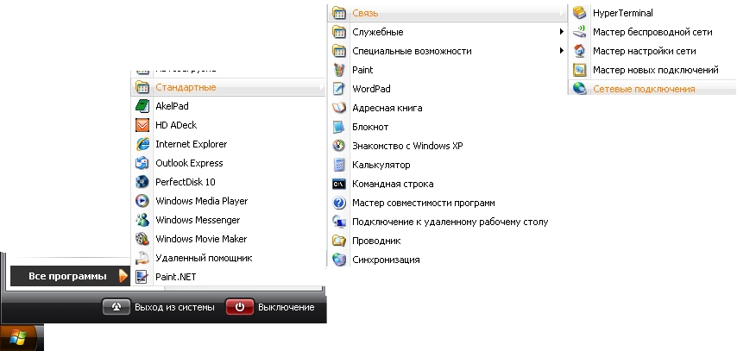
Task: Choose Калькулятор from Стандартные menu
Action: tap(447, 165)
